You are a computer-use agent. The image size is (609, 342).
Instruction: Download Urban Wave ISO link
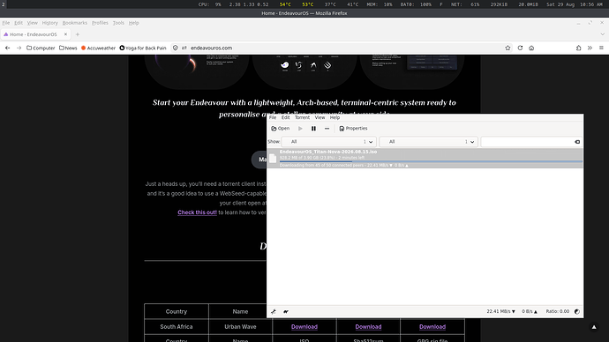(x=304, y=327)
